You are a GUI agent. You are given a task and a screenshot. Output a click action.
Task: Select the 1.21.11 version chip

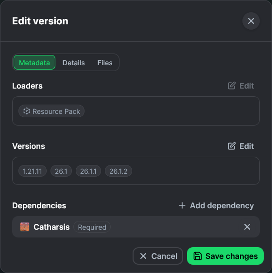point(33,171)
